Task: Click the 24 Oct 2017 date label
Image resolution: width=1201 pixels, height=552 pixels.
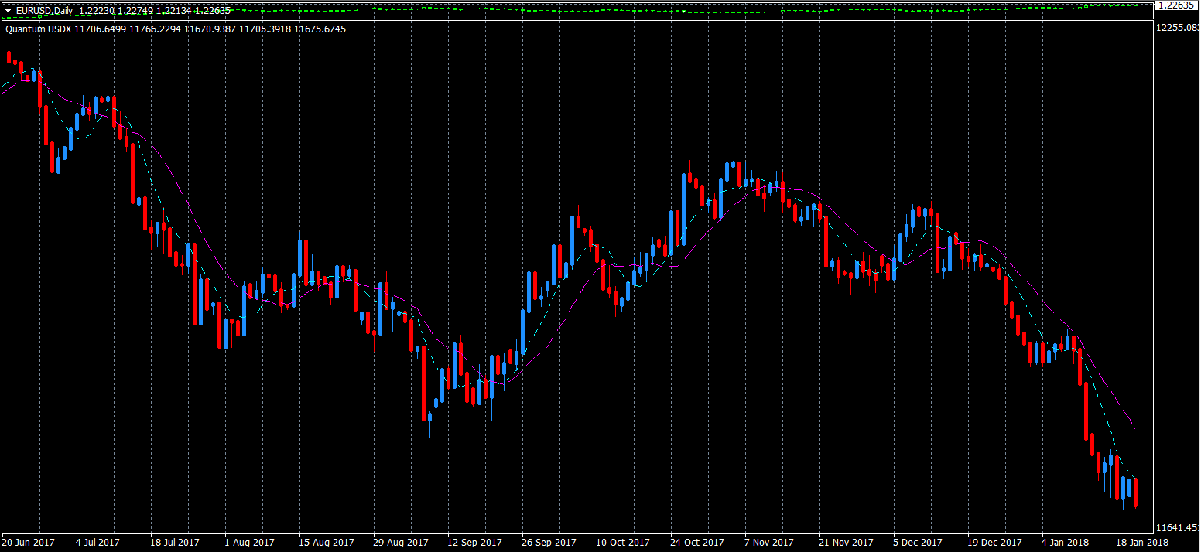Action: tap(697, 543)
